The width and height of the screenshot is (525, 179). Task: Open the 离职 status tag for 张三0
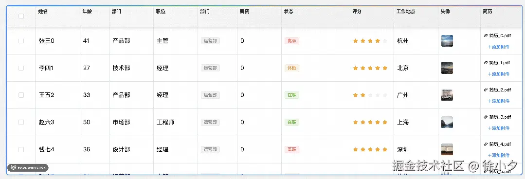(x=291, y=41)
